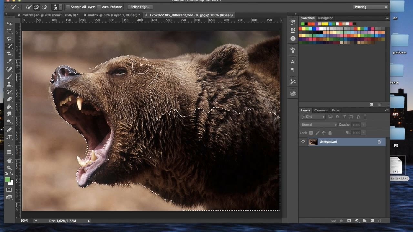The image size is (413, 232).
Task: Switch to the Paths tab
Action: click(336, 110)
